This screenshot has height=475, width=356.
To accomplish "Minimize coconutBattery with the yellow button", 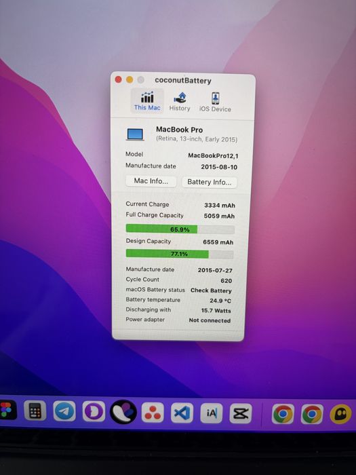I will click(x=130, y=79).
